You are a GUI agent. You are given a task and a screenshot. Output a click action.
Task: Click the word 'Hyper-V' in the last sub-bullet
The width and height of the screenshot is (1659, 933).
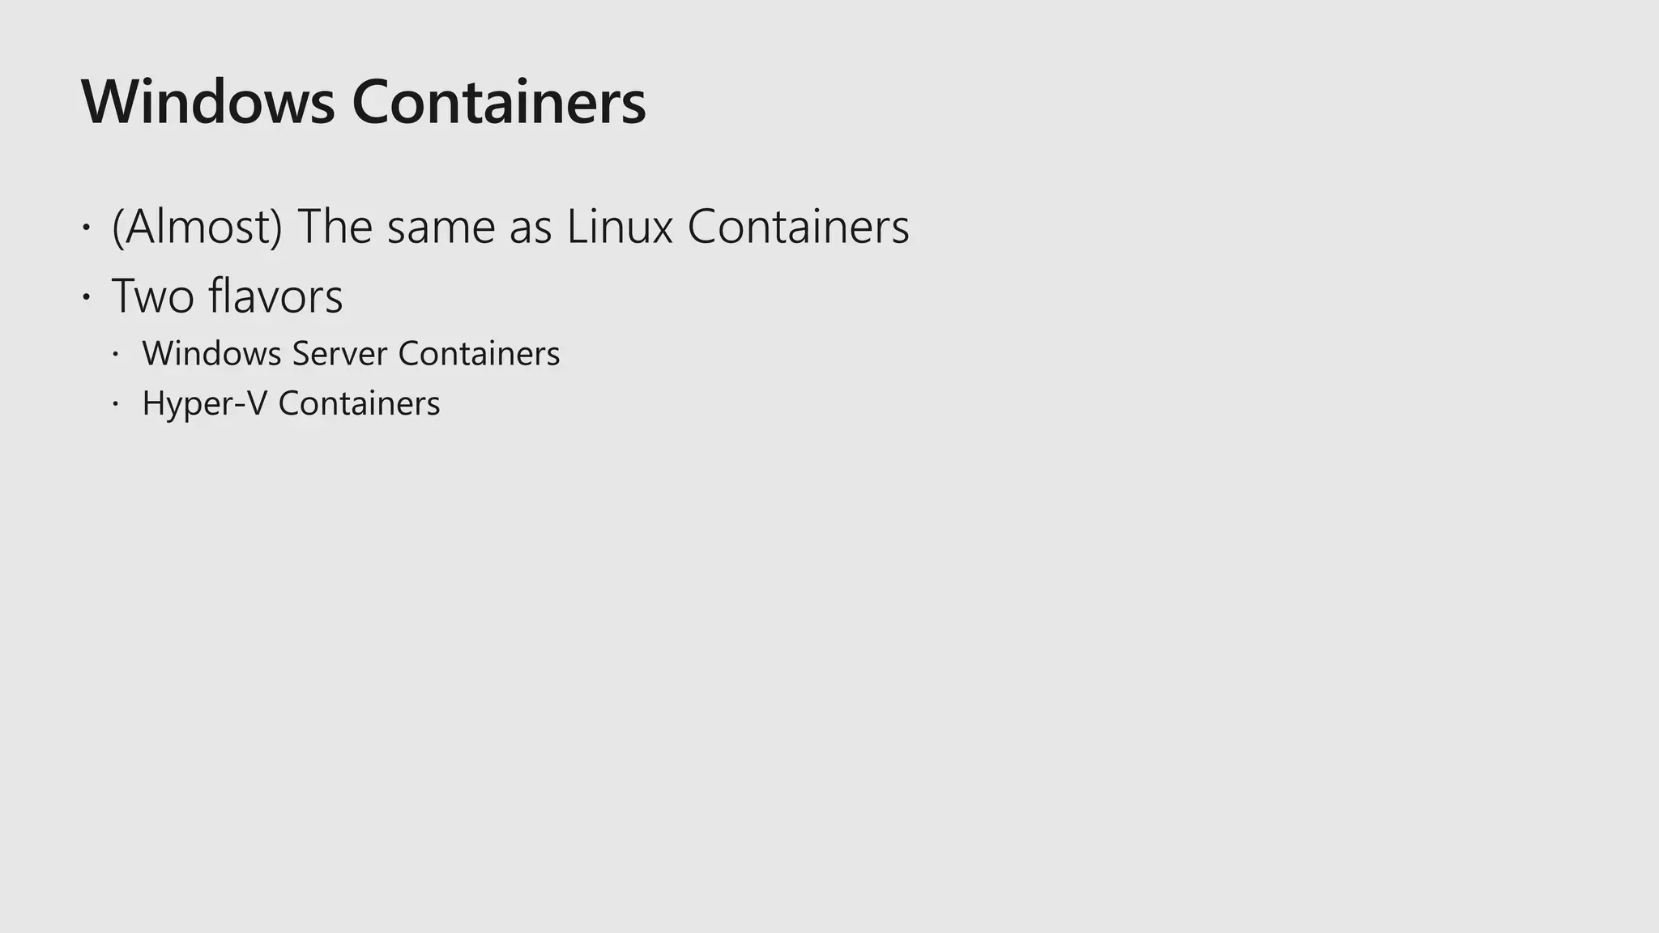pos(204,403)
